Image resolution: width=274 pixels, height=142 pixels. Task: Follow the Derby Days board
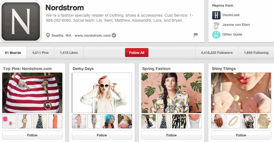point(102,135)
